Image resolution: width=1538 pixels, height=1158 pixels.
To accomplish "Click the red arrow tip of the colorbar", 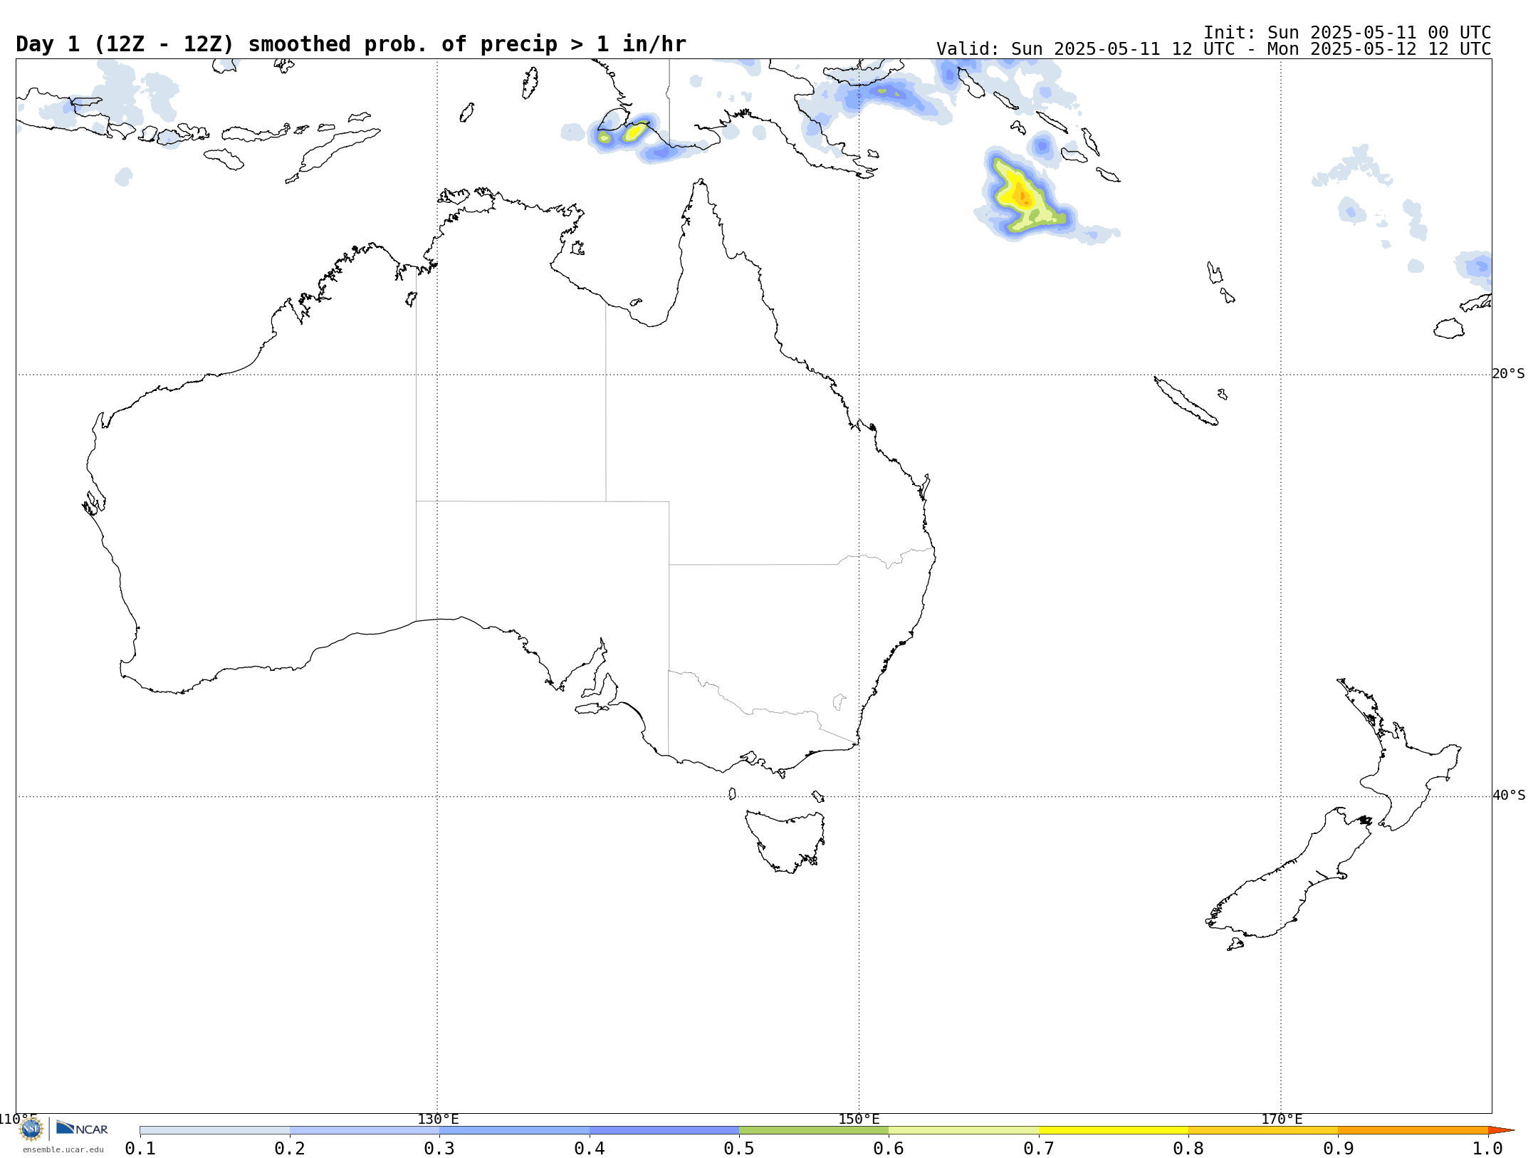I will click(x=1500, y=1130).
